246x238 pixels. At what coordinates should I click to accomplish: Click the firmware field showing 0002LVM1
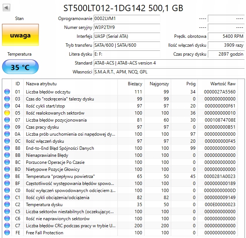coord(126,19)
